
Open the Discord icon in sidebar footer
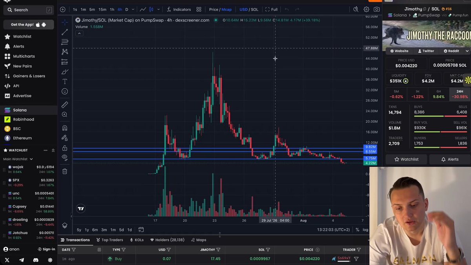[x=36, y=260]
